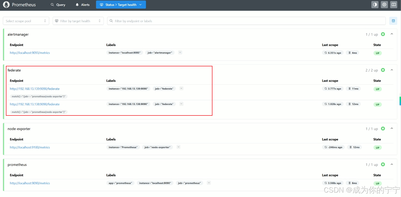Click the UP state badge for 192.168.13.139
The image size is (401, 197).
pyautogui.click(x=377, y=89)
